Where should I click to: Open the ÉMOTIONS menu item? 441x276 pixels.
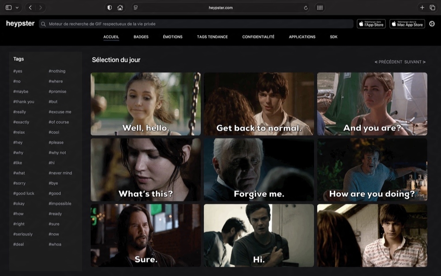tap(173, 37)
